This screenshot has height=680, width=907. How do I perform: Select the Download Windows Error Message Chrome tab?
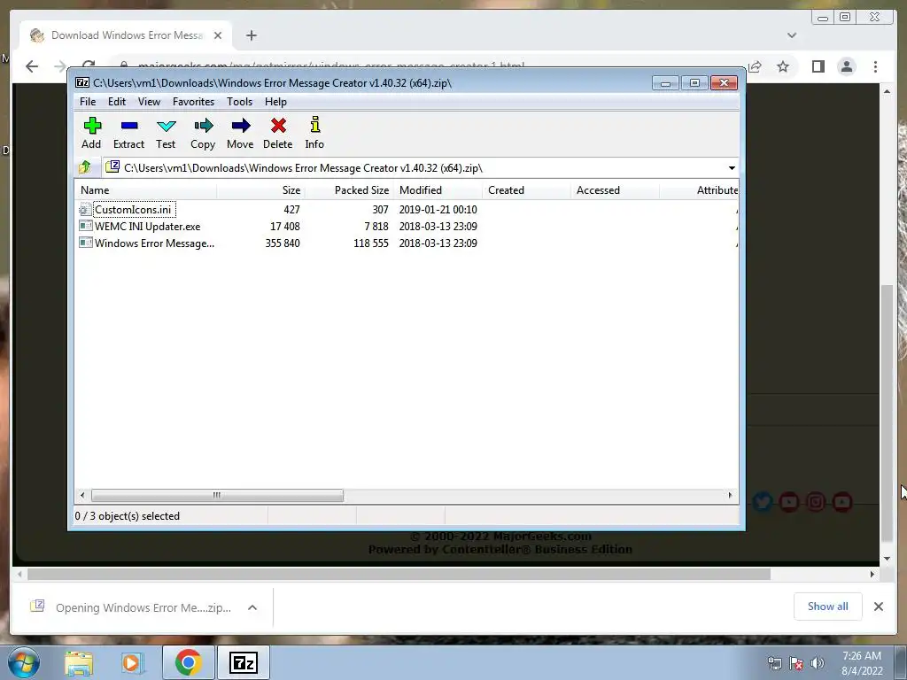pos(126,35)
